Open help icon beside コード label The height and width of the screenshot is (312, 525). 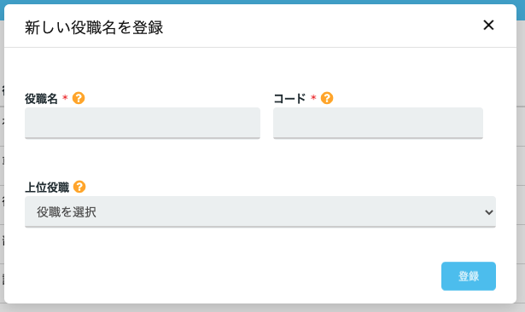pos(327,98)
